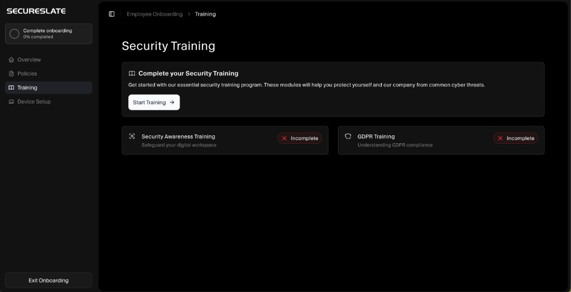Click red X on GDPR Training badge
The height and width of the screenshot is (292, 571).
(x=500, y=138)
